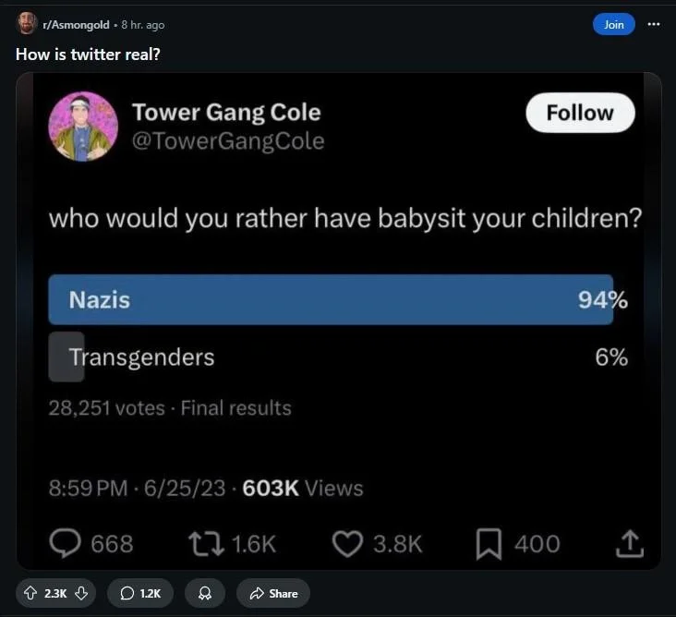Click the retweet icon on the tweet
This screenshot has width=676, height=617.
click(206, 544)
